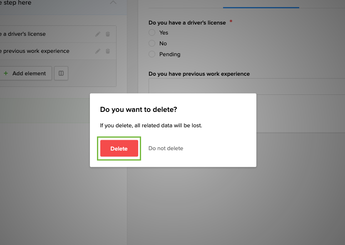Select the previous work experience list row
Viewport: 345px width, 245px height.
(42, 51)
